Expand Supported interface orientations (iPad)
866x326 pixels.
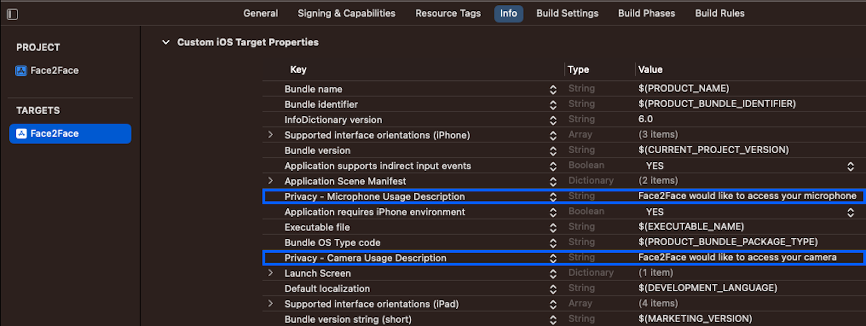click(x=271, y=304)
